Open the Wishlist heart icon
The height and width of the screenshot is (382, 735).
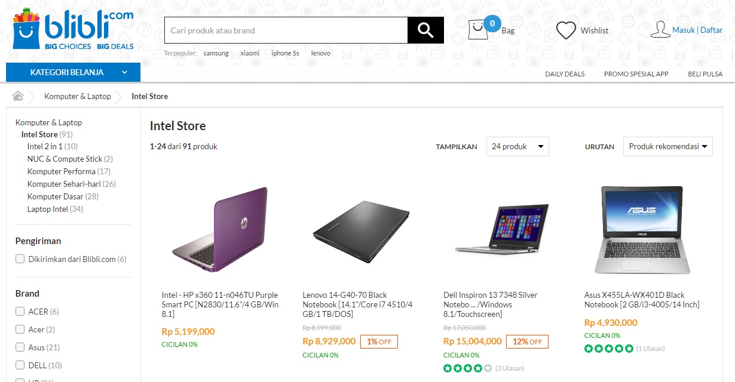coord(566,30)
